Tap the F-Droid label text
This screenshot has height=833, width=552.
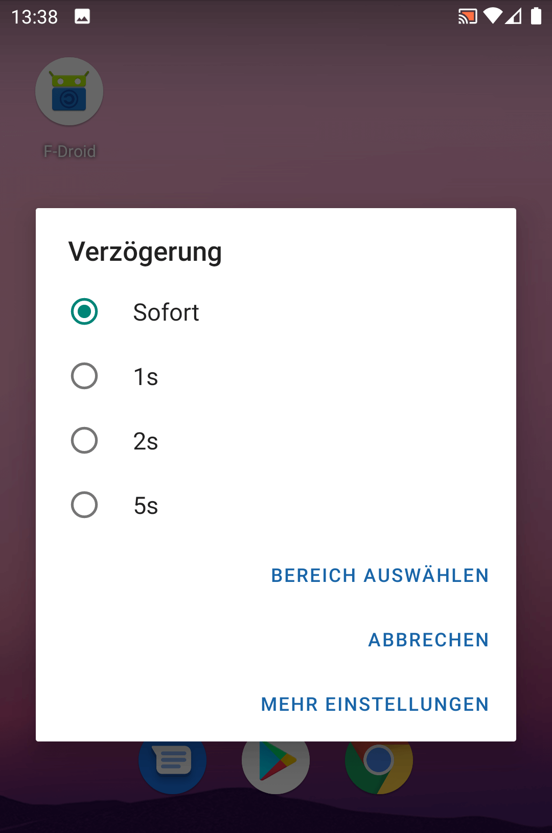tap(70, 151)
